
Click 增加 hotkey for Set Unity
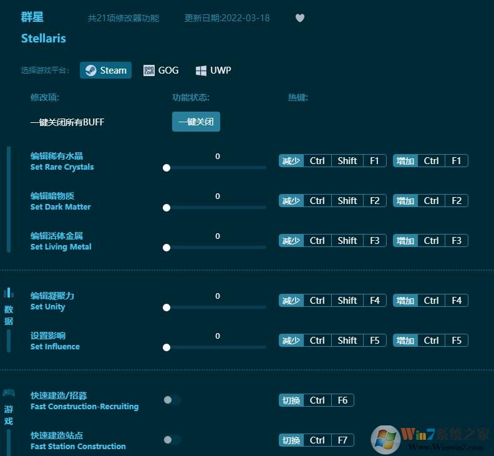[405, 300]
